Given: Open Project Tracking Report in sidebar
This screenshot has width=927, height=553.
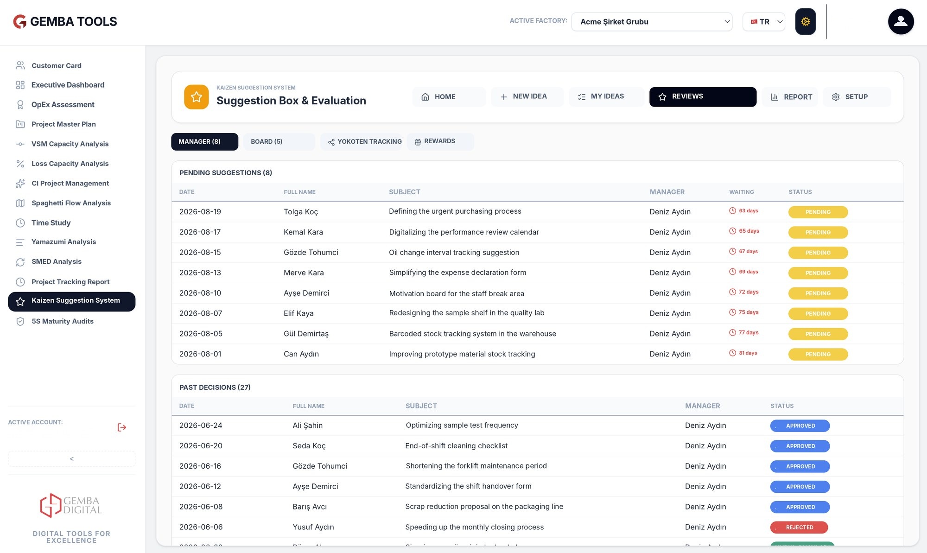Looking at the screenshot, I should pyautogui.click(x=71, y=282).
